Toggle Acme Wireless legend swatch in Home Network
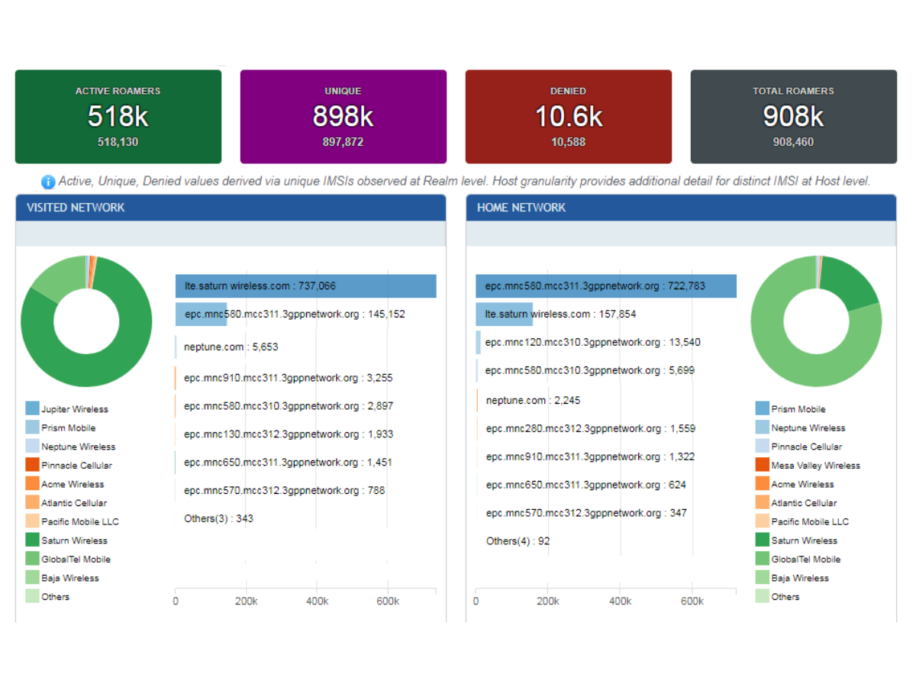This screenshot has width=916, height=687. click(x=763, y=484)
